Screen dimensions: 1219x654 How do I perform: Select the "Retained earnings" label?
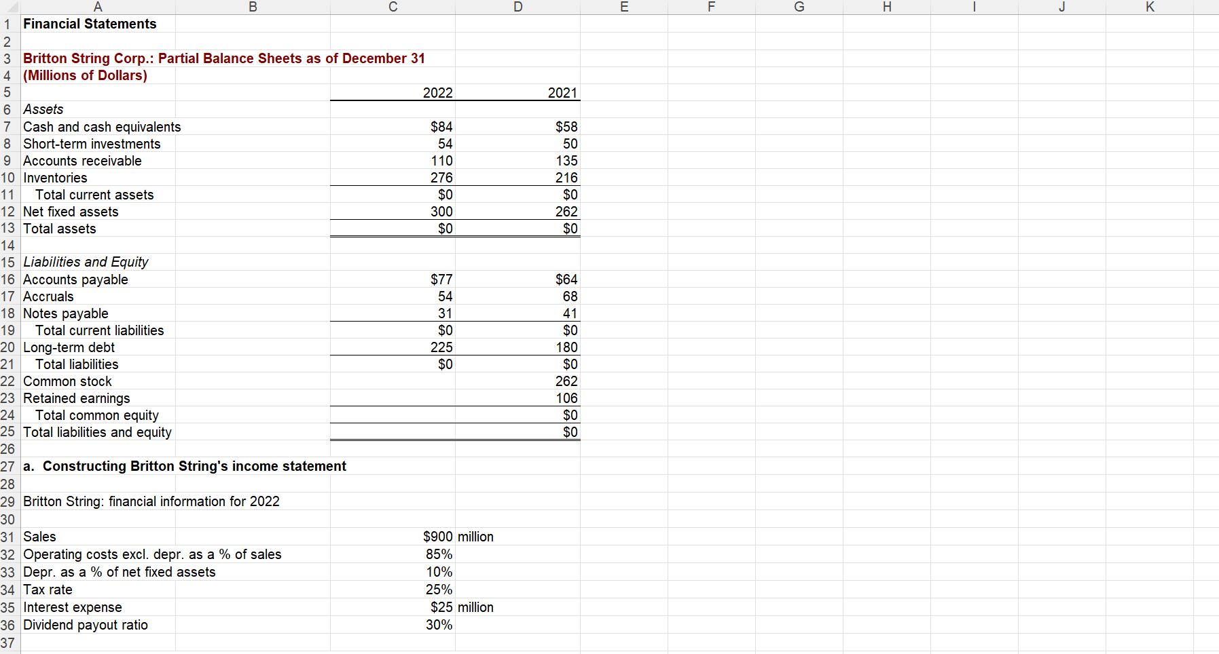[x=77, y=398]
